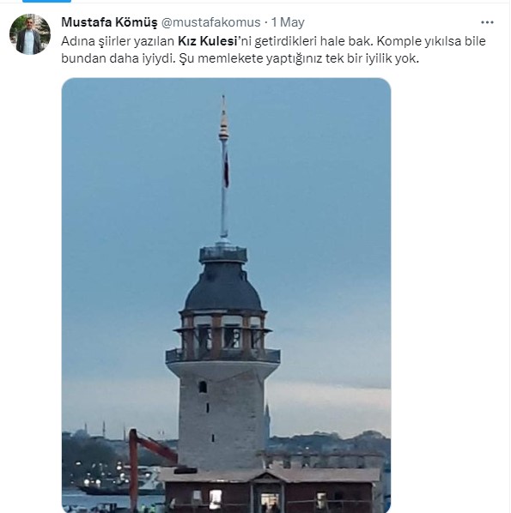The height and width of the screenshot is (513, 511).
Task: Open the Mustafa Kömüş display name link
Action: (109, 22)
